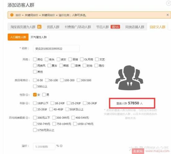
Task: Tick the 淑女 style checkbox
Action: pos(58,59)
